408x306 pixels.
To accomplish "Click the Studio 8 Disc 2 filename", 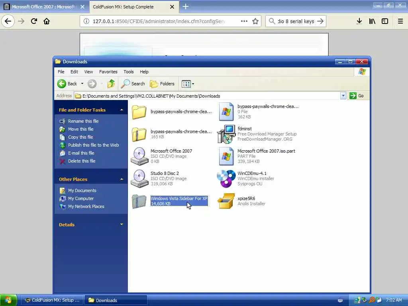I will click(x=165, y=173).
